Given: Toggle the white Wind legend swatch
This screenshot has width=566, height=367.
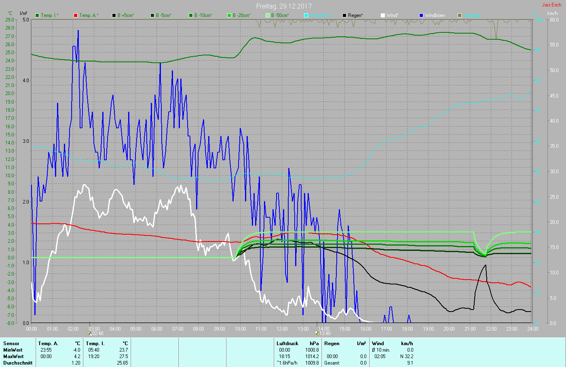Looking at the screenshot, I should pyautogui.click(x=383, y=15).
